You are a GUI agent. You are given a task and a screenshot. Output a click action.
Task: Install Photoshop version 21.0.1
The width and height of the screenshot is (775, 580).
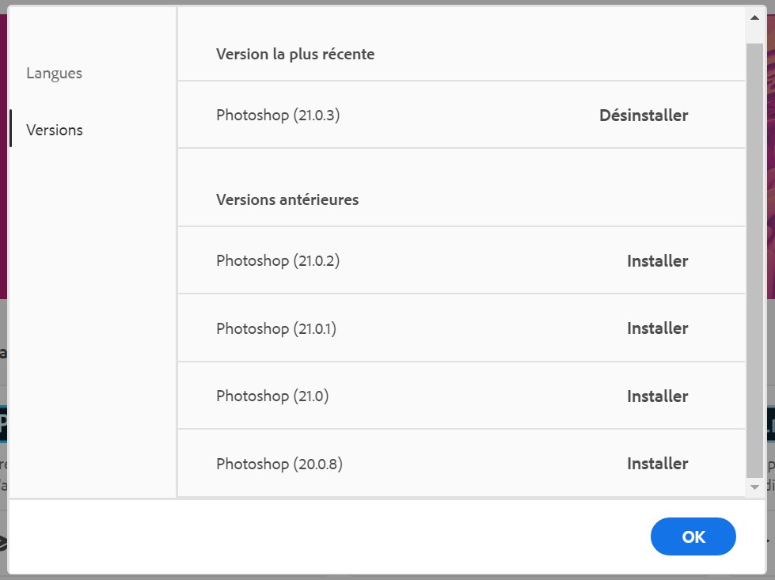tap(657, 328)
